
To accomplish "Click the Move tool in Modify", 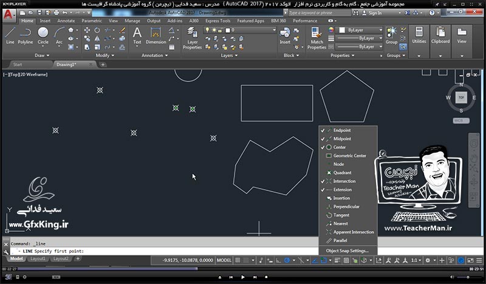I will point(87,30).
